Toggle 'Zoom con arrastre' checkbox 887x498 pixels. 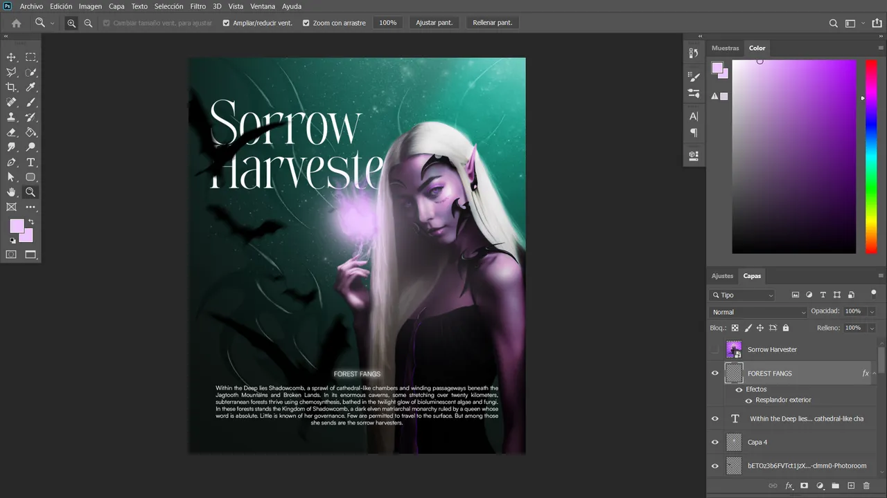tap(306, 23)
